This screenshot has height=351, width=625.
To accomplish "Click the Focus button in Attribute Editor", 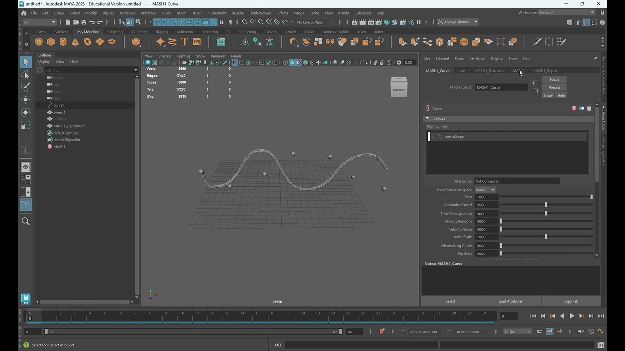I will [554, 79].
